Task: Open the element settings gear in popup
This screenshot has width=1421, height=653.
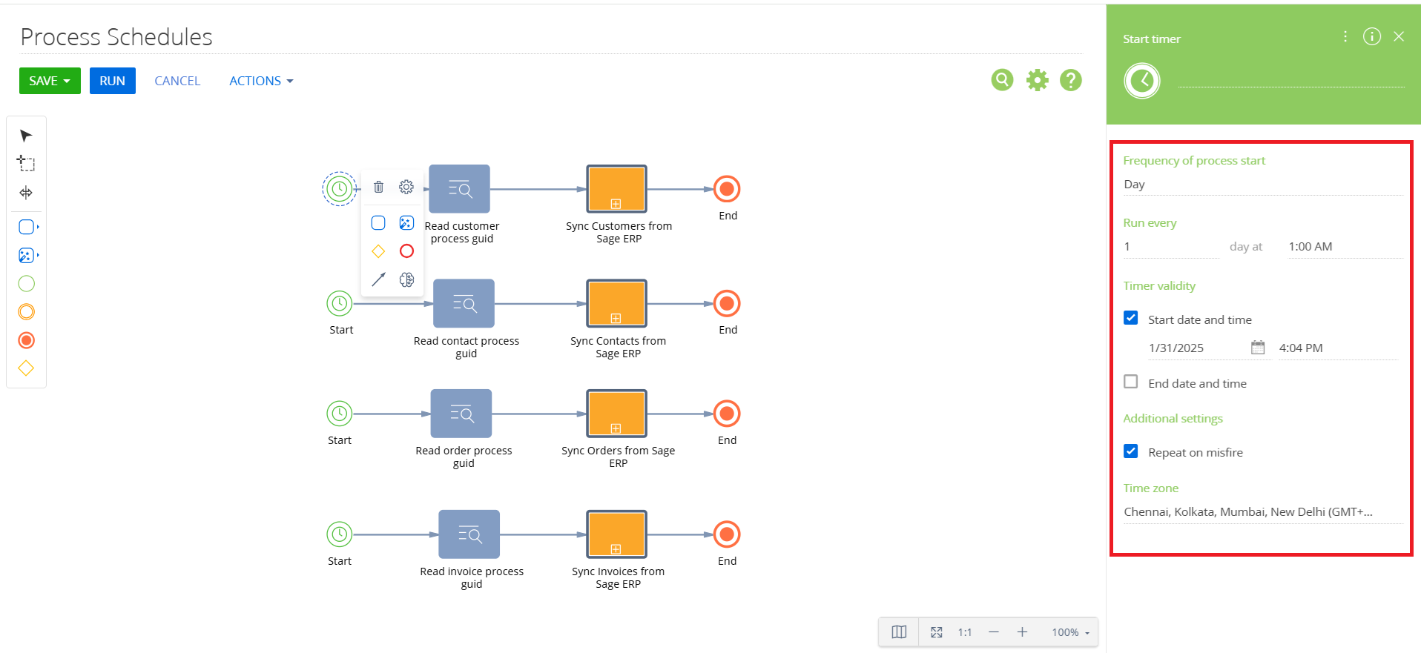Action: click(x=406, y=187)
